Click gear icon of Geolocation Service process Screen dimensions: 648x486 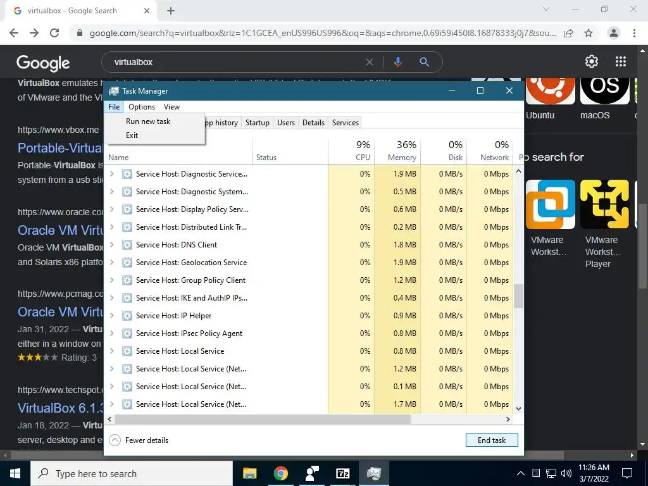[127, 263]
